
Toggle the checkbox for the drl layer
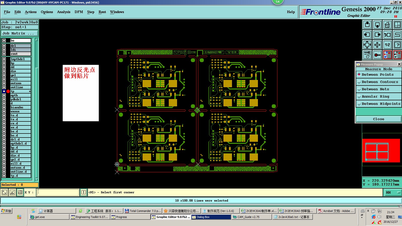4,46
